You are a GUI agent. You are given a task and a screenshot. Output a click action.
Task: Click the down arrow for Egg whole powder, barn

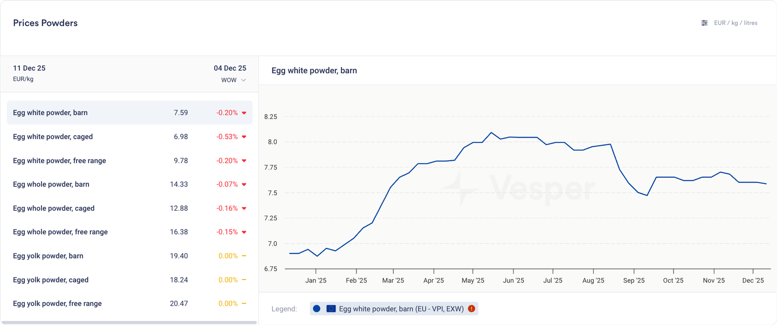click(244, 185)
